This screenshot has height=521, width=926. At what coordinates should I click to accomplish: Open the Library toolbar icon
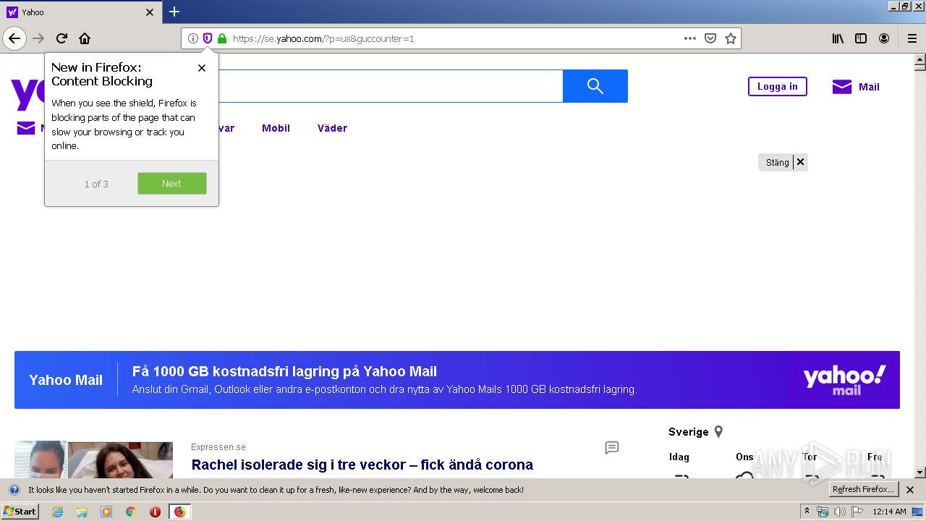point(838,38)
